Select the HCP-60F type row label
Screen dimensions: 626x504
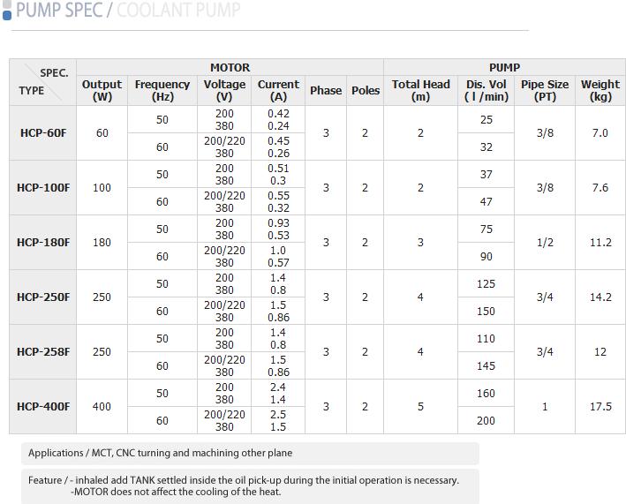pyautogui.click(x=43, y=133)
